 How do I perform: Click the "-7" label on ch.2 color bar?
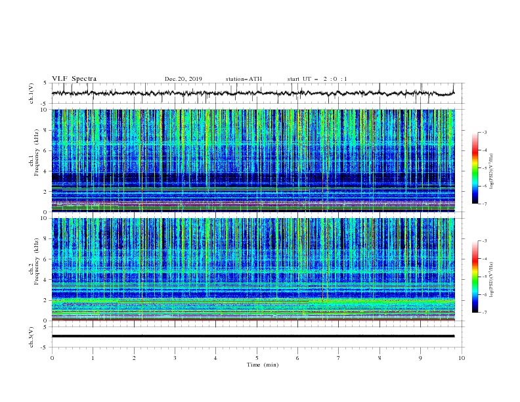485,313
